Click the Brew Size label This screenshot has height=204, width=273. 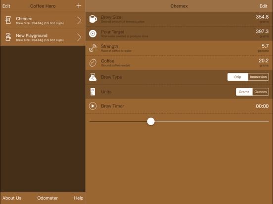[111, 17]
